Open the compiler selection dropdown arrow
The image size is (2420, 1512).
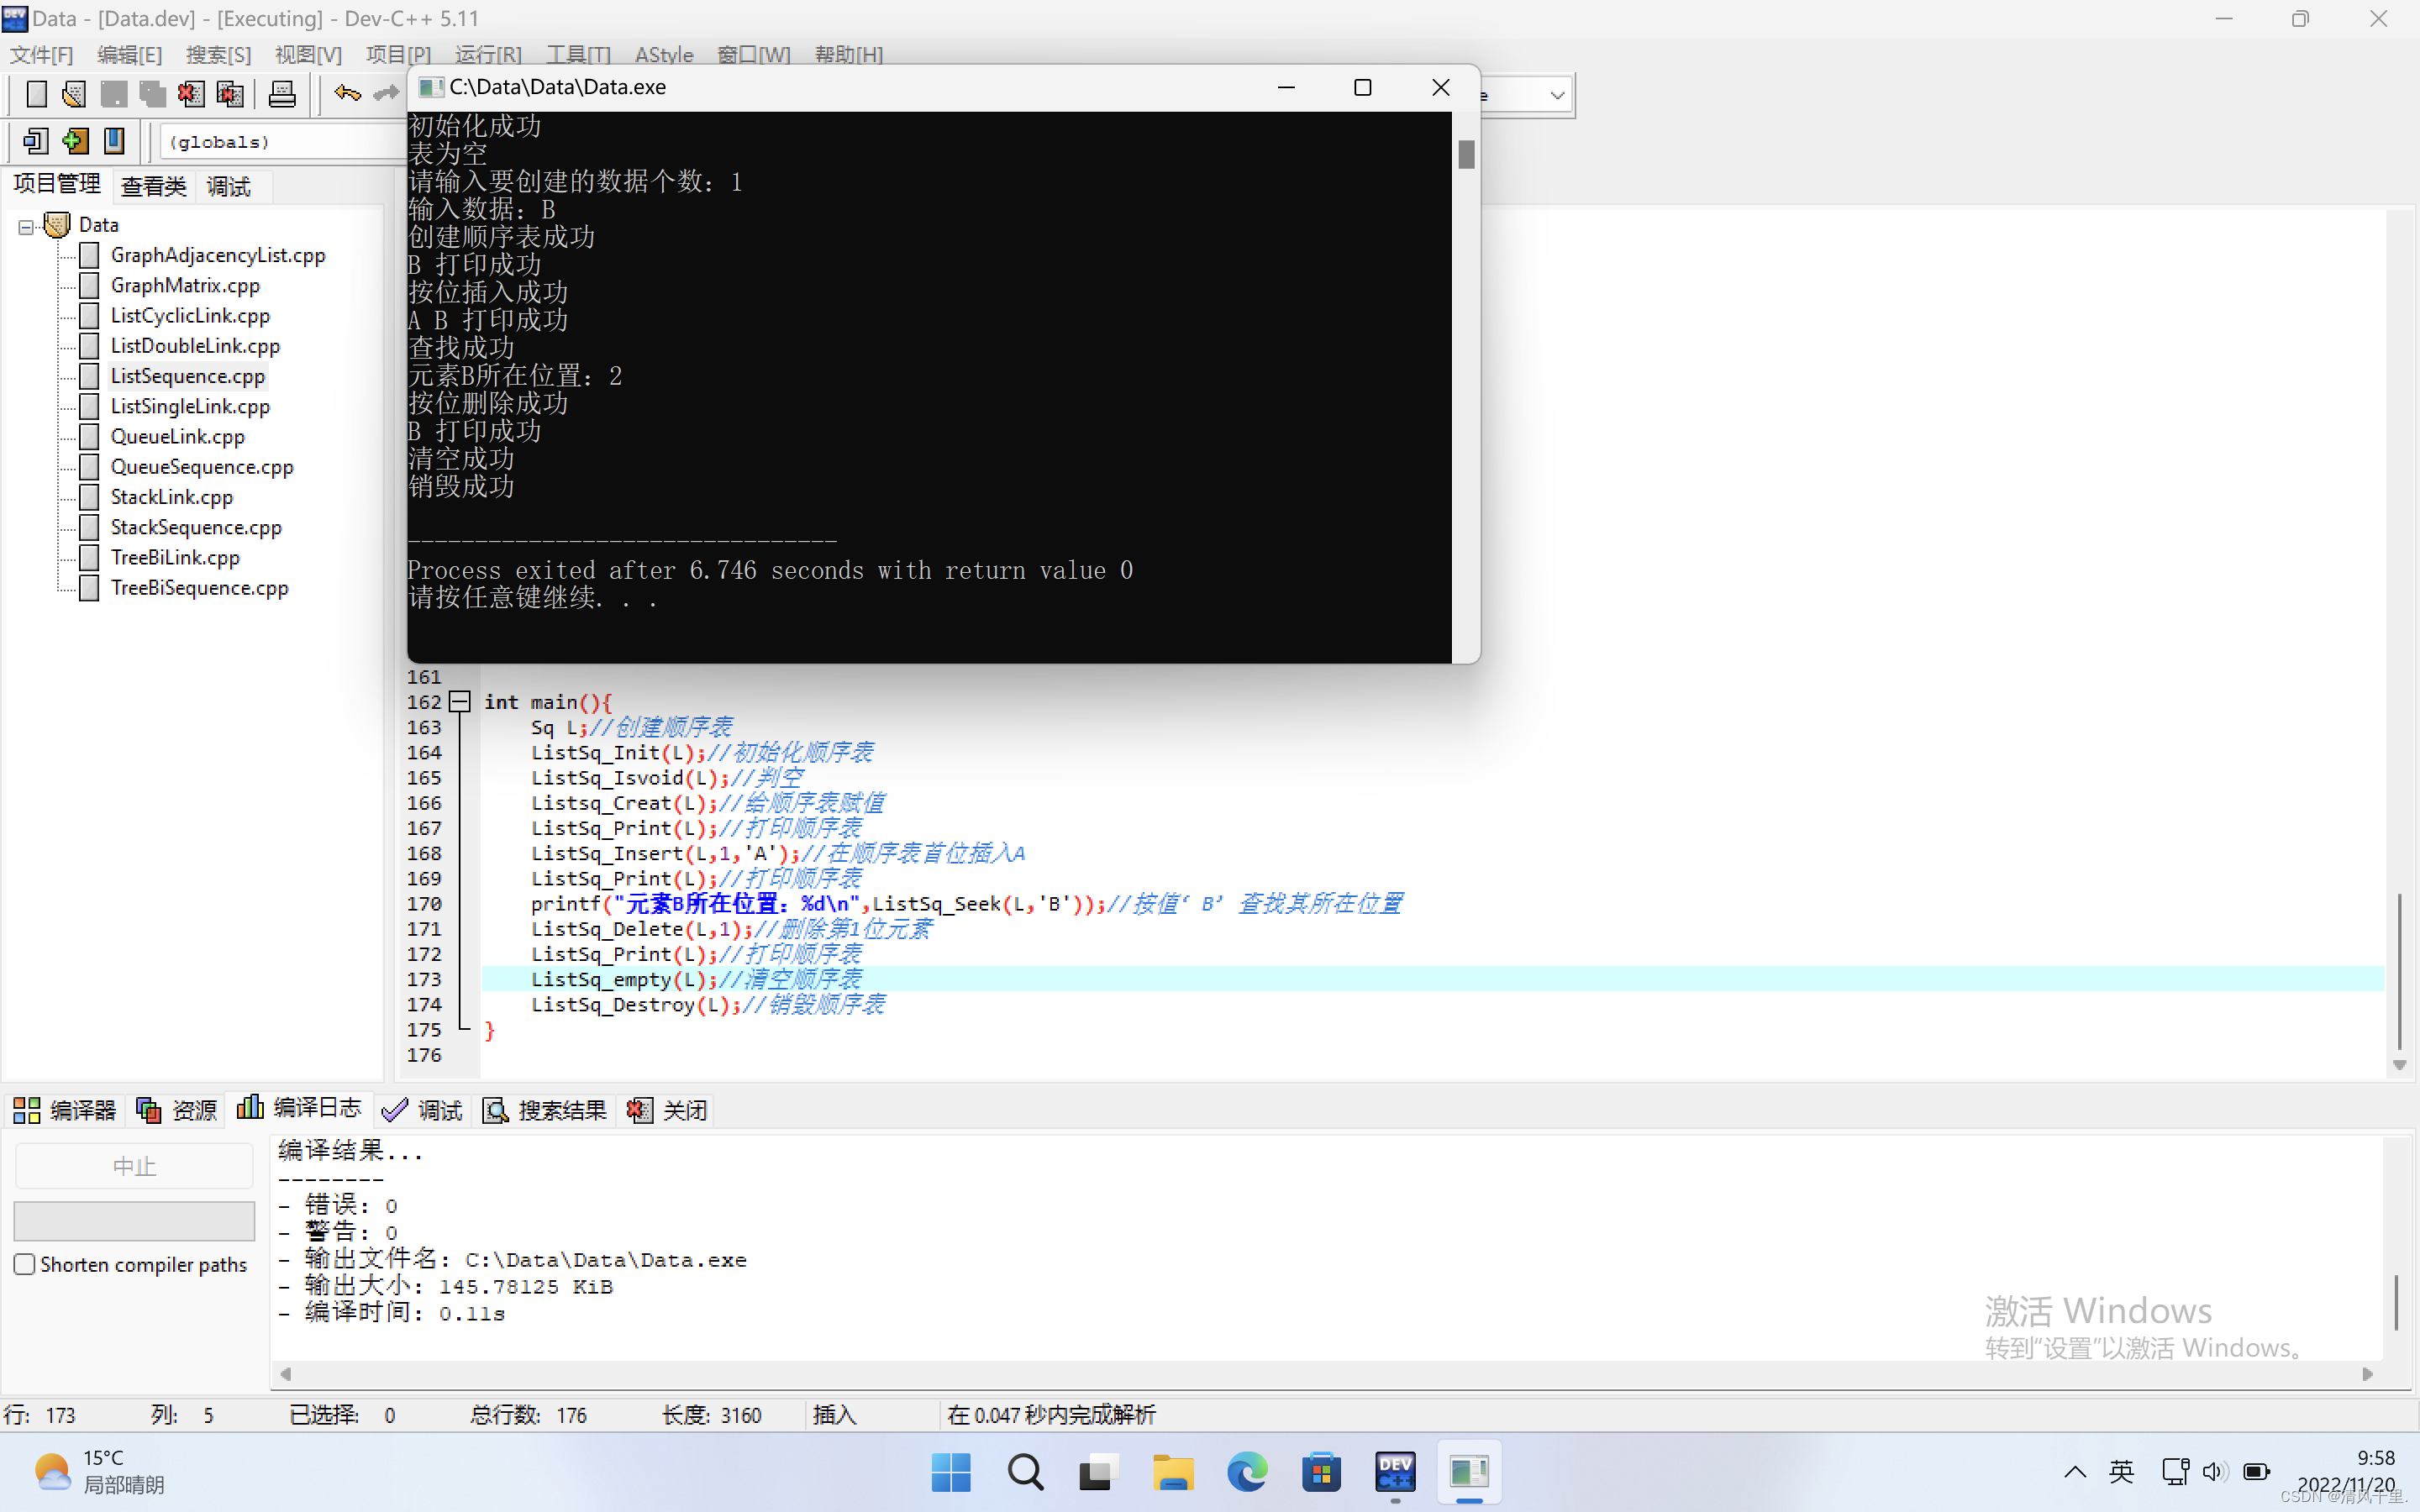[1556, 95]
